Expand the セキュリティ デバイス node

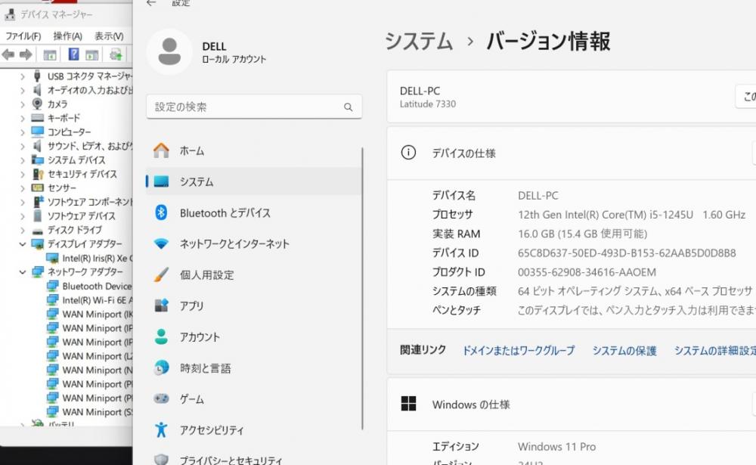click(22, 174)
